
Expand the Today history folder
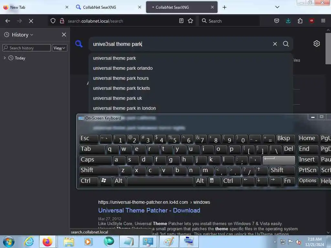click(x=5, y=58)
